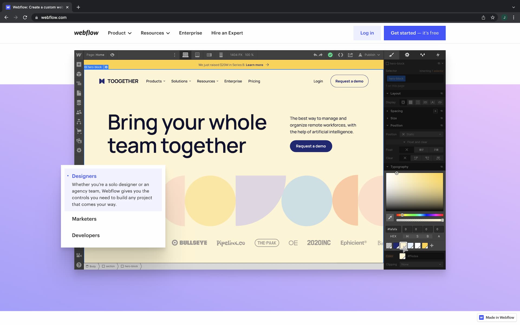This screenshot has width=520, height=325.
Task: Open the Ecommerce cart icon
Action: (x=79, y=131)
